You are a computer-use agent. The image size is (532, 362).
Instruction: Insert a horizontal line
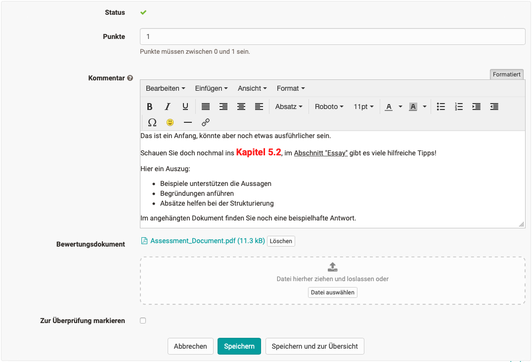(188, 122)
